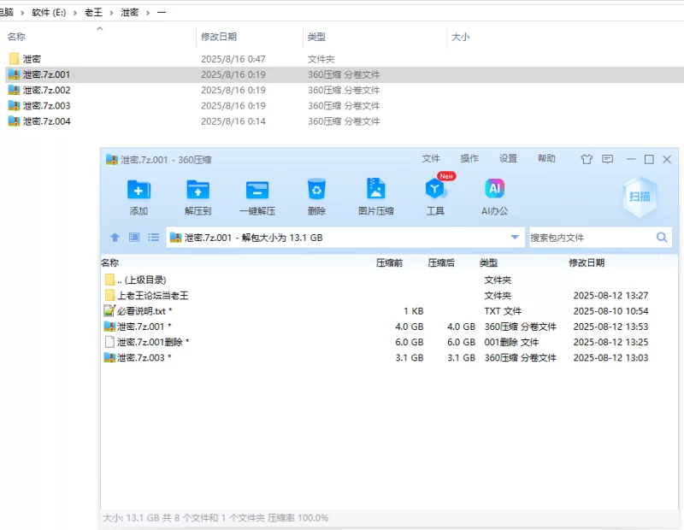Open the AI办公 icon
The width and height of the screenshot is (684, 530).
(495, 189)
